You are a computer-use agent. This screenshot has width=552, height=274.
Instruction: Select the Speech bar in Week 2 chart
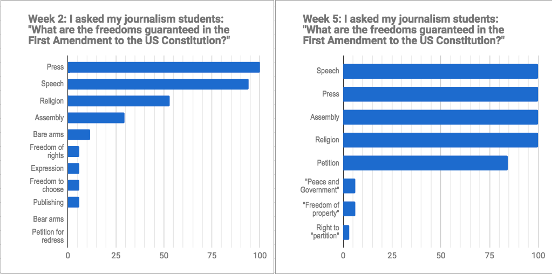[158, 84]
